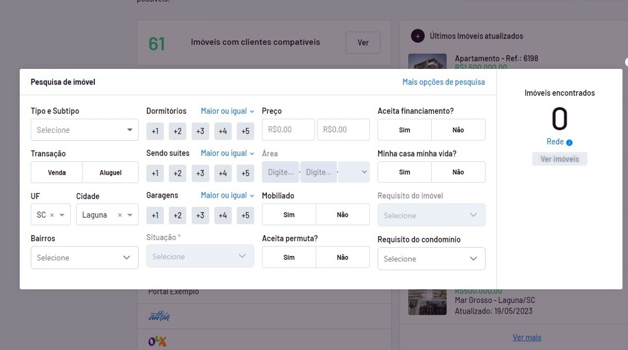Change Dormitórios 'Maior ou igual' comparison
This screenshot has width=628, height=350.
(x=227, y=111)
